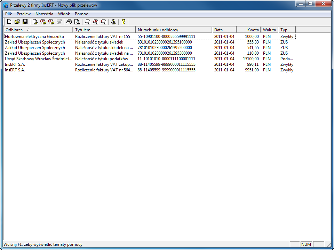The image size is (334, 250).
Task: Click the yellow question mark help icon
Action: point(123,22)
